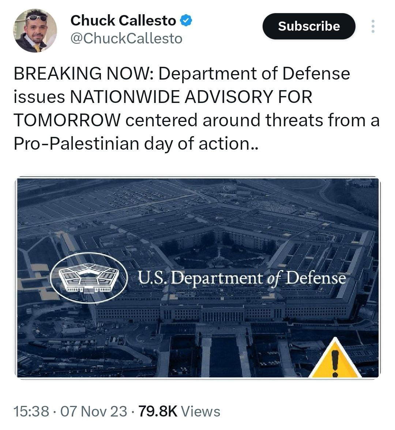Open the @ChuckCallesto handle link
Image resolution: width=395 pixels, height=430 pixels.
pos(126,38)
